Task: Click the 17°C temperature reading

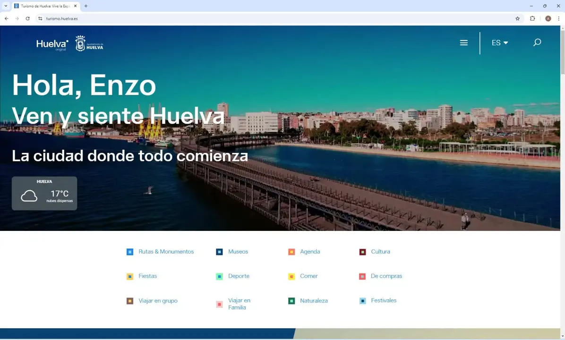Action: pos(60,194)
